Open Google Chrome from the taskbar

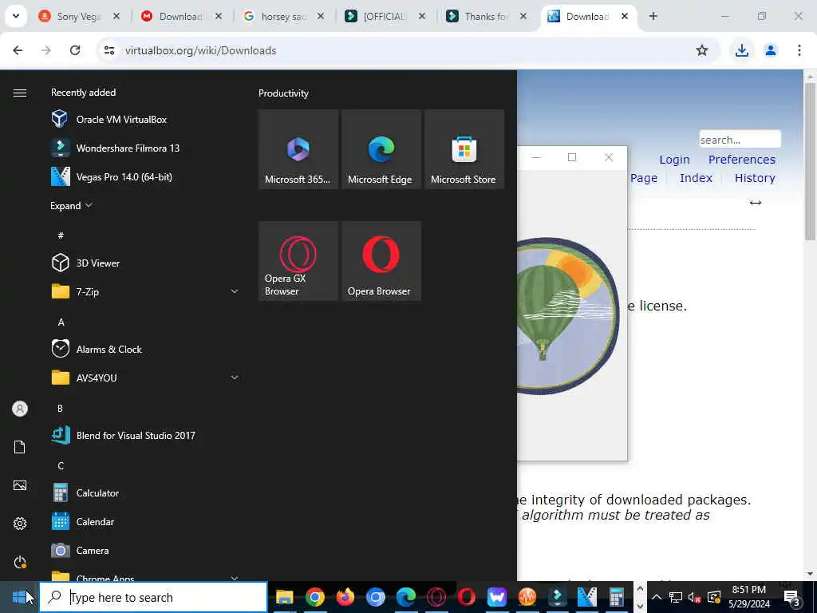click(314, 597)
